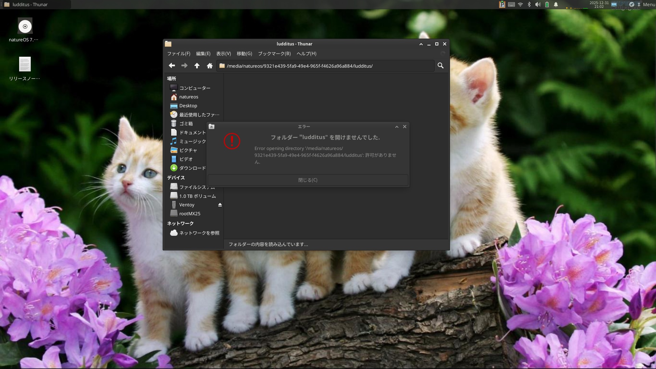The height and width of the screenshot is (369, 656).
Task: Click the back navigation arrow
Action: pos(172,66)
